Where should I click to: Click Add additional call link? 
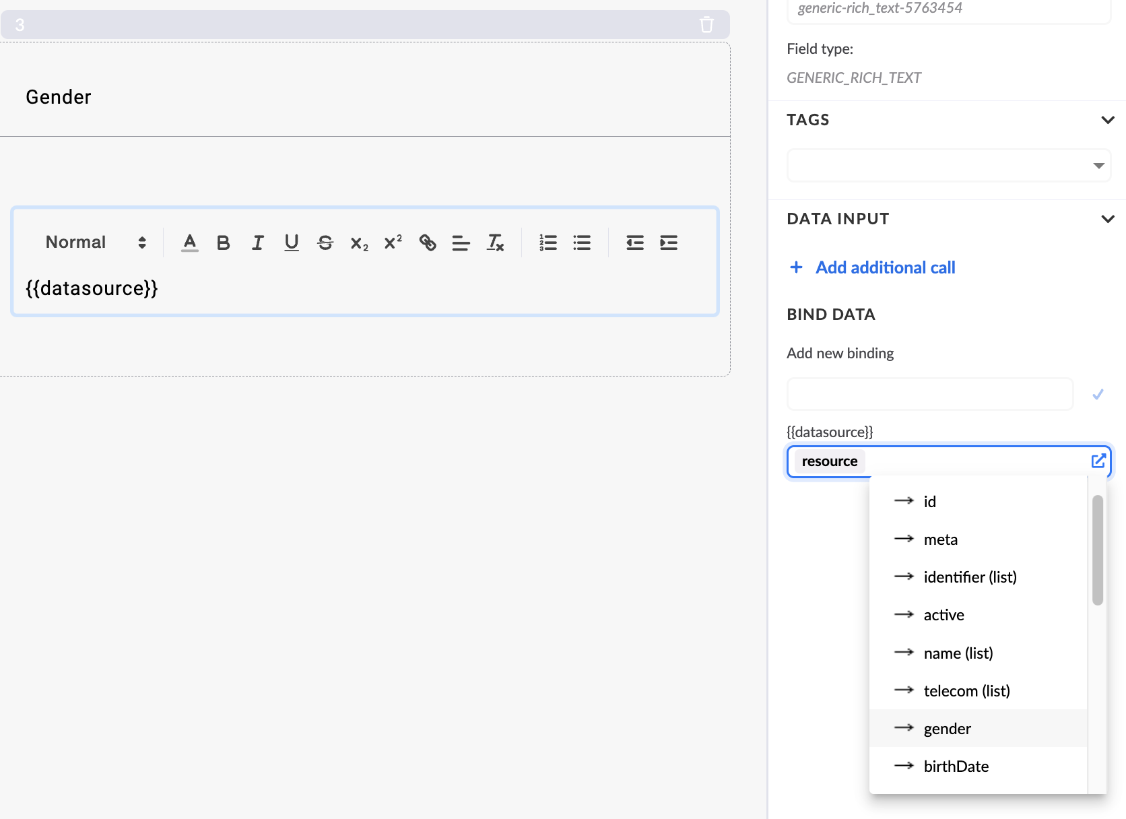(x=872, y=267)
